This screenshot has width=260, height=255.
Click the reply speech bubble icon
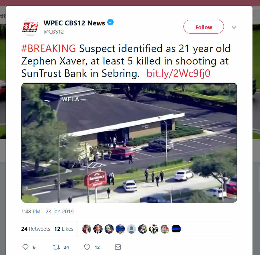(25, 247)
